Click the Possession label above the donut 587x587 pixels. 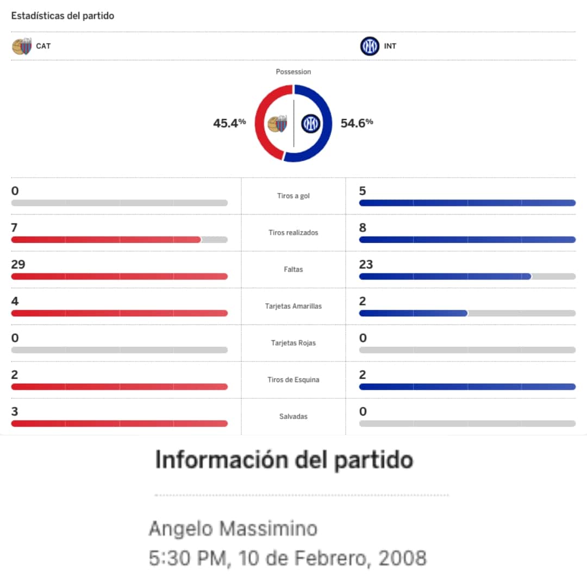pos(293,72)
